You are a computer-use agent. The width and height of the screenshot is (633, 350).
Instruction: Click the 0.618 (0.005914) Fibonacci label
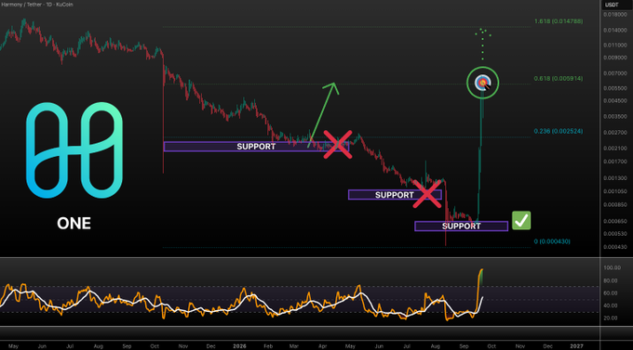pos(559,79)
